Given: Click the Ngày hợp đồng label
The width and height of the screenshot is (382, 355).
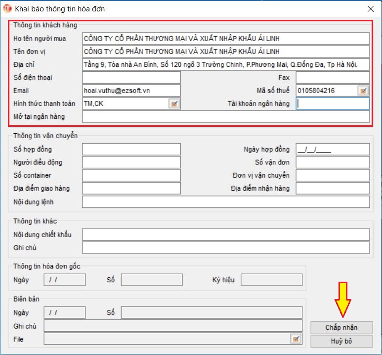Looking at the screenshot, I should pyautogui.click(x=267, y=150).
